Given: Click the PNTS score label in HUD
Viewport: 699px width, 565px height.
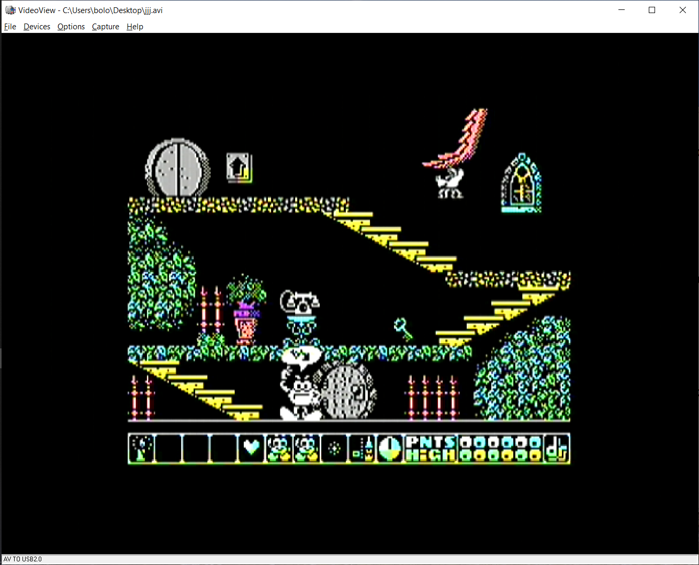Looking at the screenshot, I should pos(431,443).
